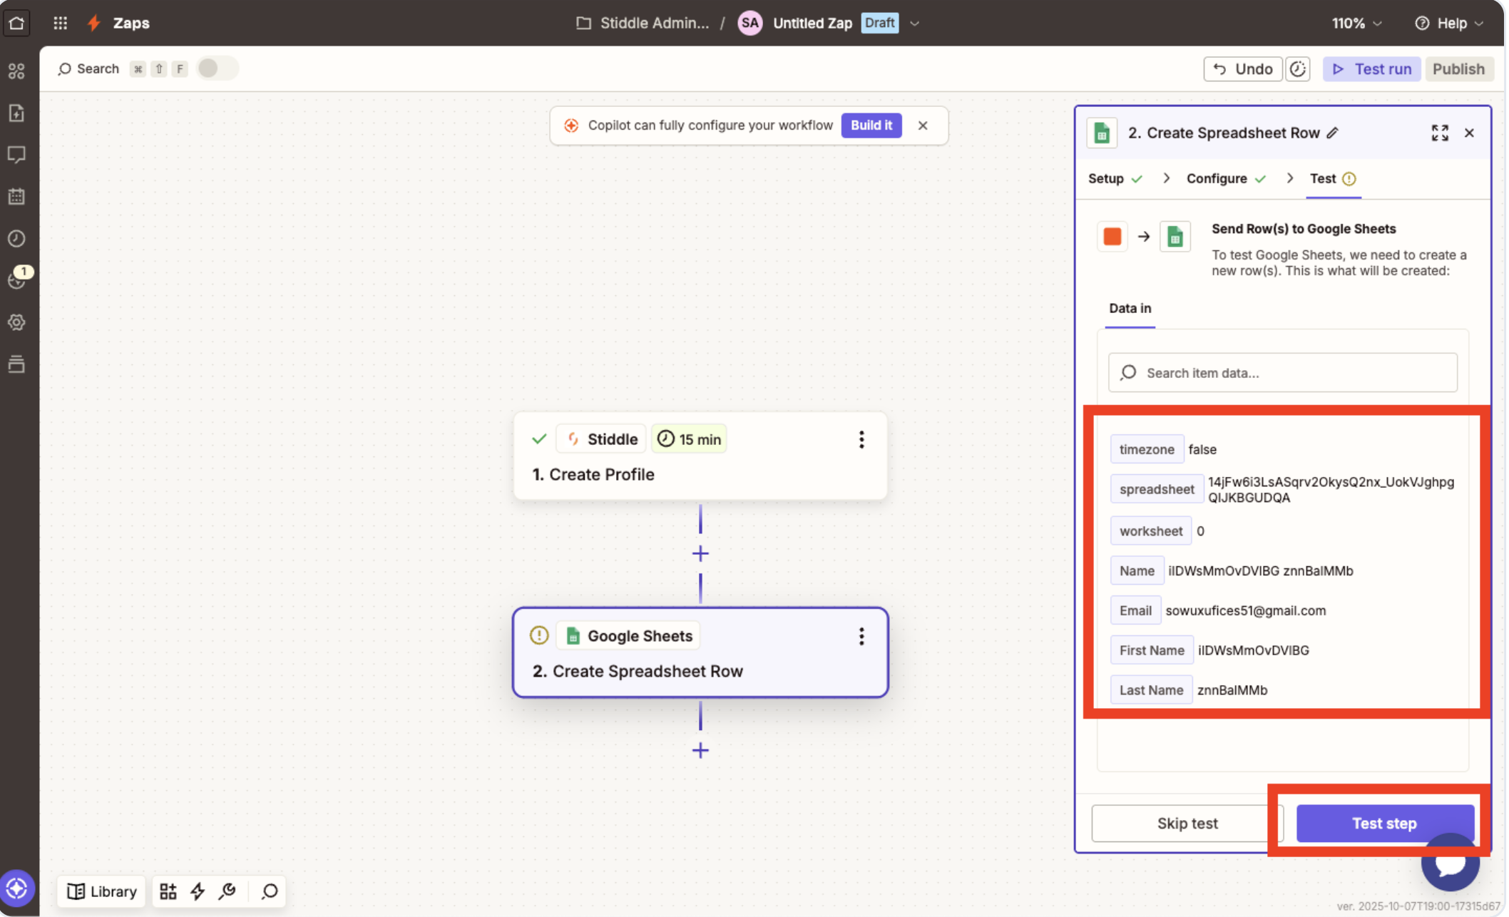Click the Search item data field
The height and width of the screenshot is (917, 1509).
pos(1282,373)
